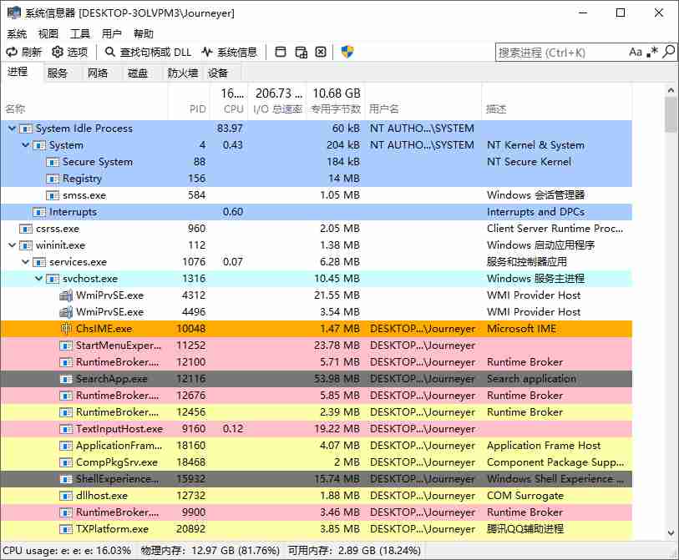Click the TXPlatform.exe process icon
This screenshot has width=679, height=560.
66,529
